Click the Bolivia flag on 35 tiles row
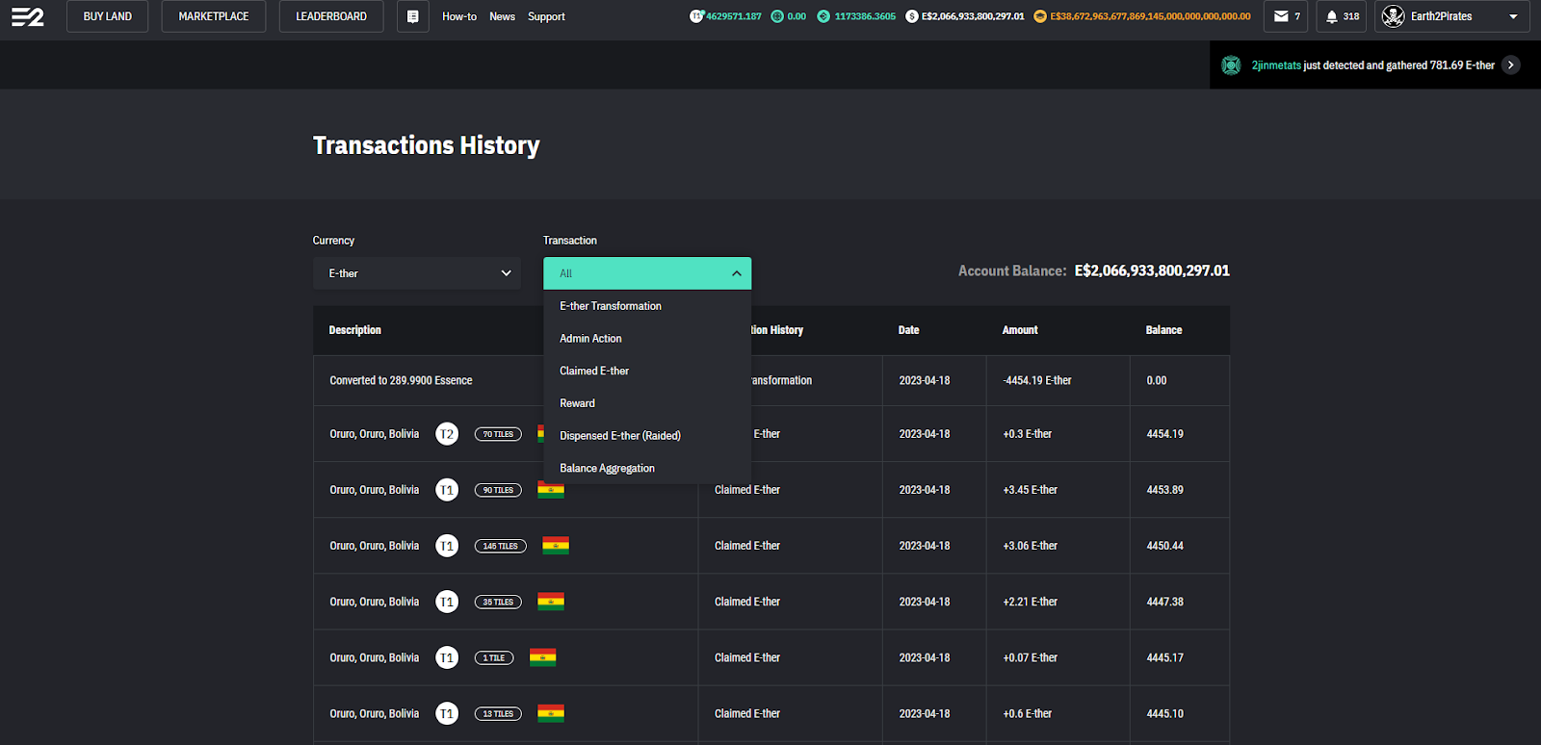Image resolution: width=1541 pixels, height=745 pixels. 551,602
